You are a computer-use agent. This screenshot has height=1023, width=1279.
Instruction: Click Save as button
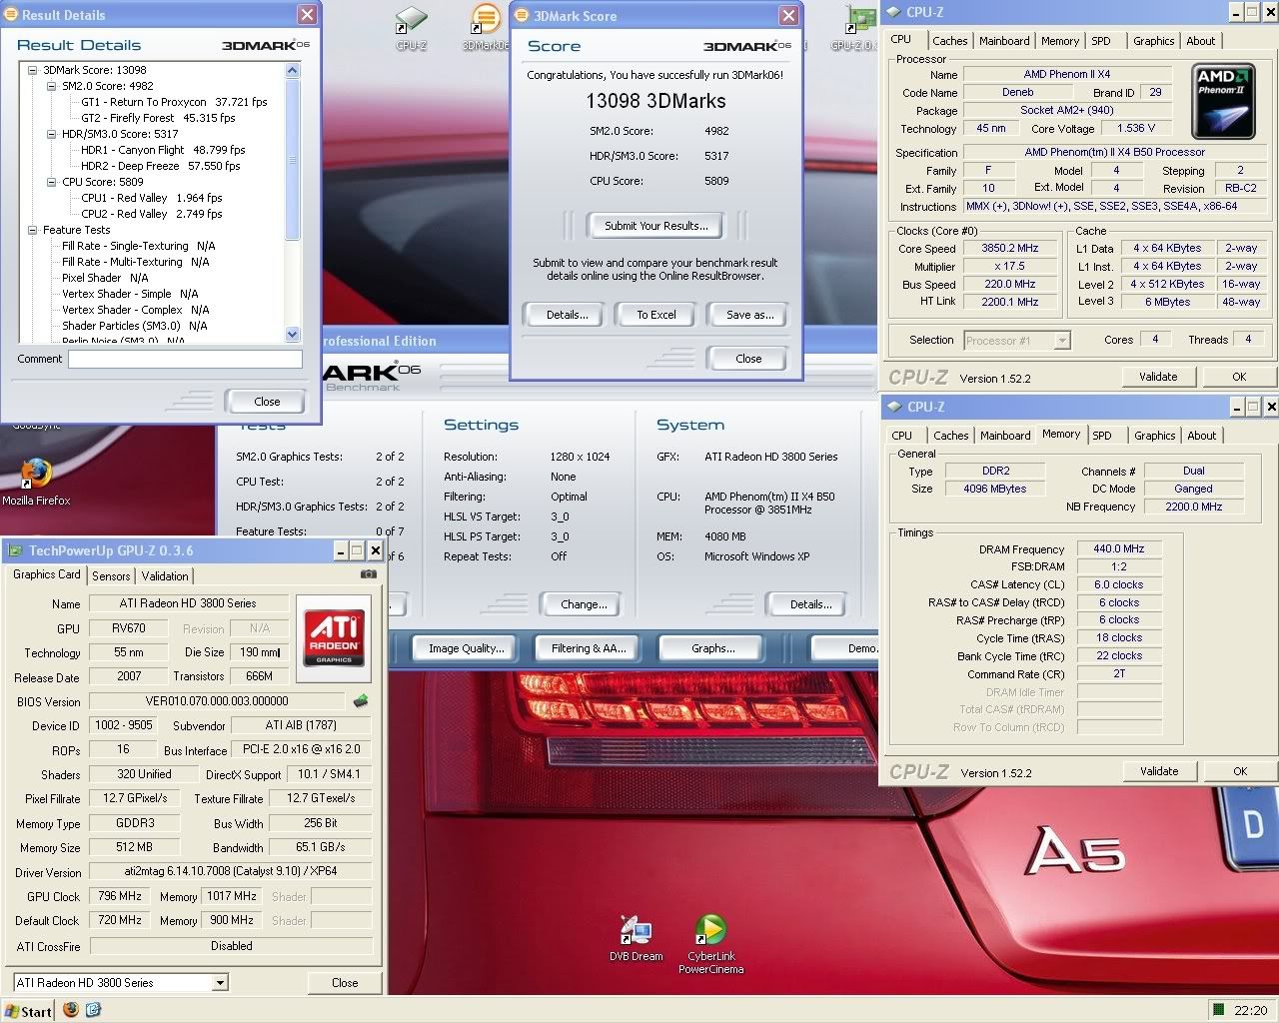pos(749,315)
